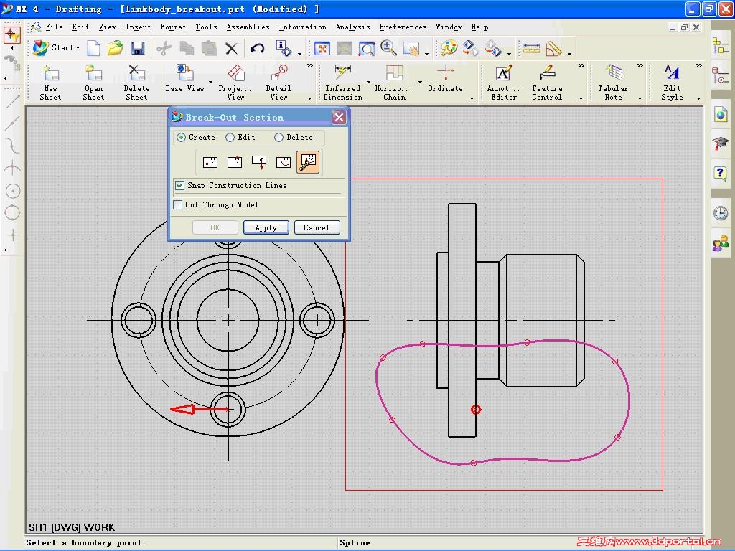735x551 pixels.
Task: Expand the Base View dropdown arrow
Action: [210, 83]
